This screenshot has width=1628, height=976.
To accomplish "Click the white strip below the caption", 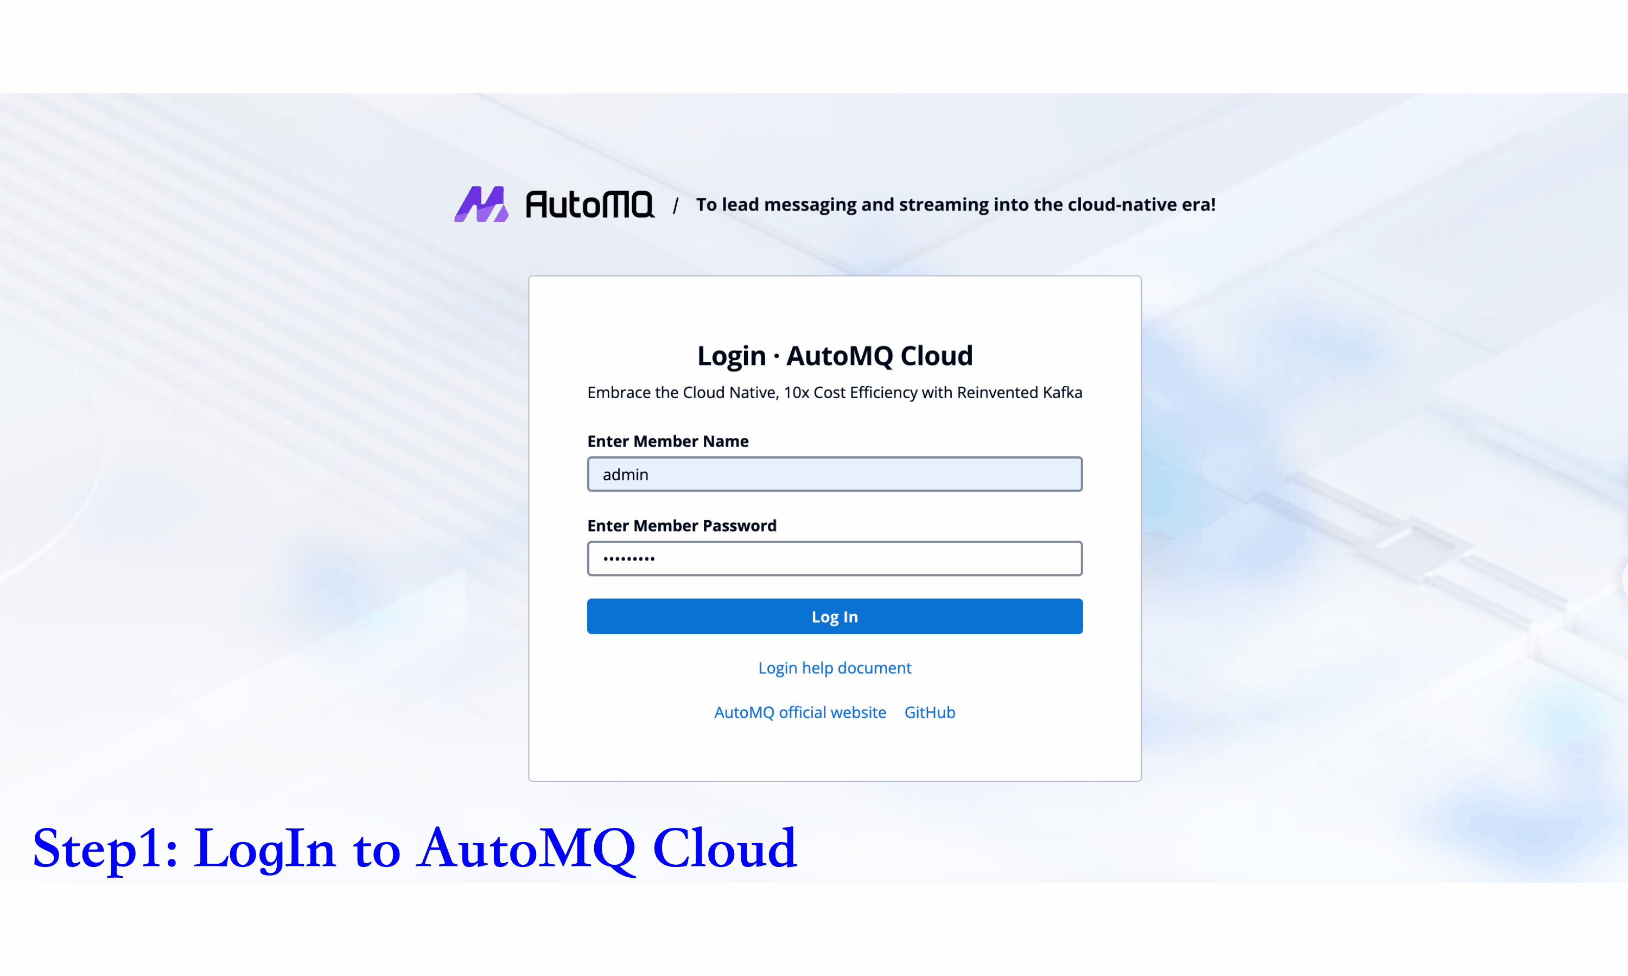I will click(x=813, y=930).
